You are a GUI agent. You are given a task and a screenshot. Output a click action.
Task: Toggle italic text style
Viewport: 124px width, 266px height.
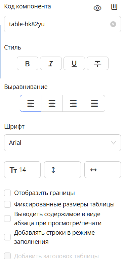point(51,63)
